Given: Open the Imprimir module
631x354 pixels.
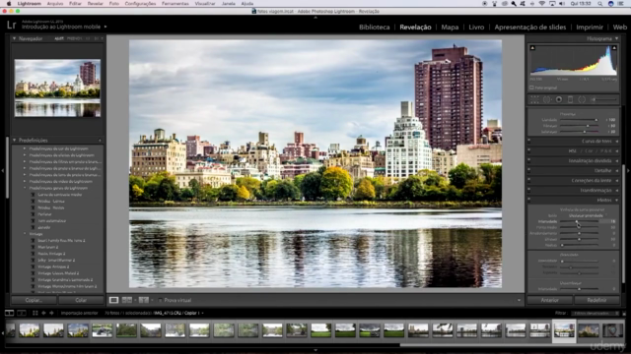Looking at the screenshot, I should tap(590, 27).
